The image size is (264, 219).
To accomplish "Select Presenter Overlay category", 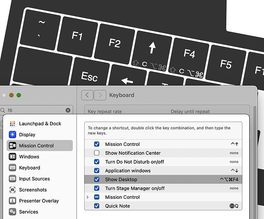I will [x=40, y=201].
